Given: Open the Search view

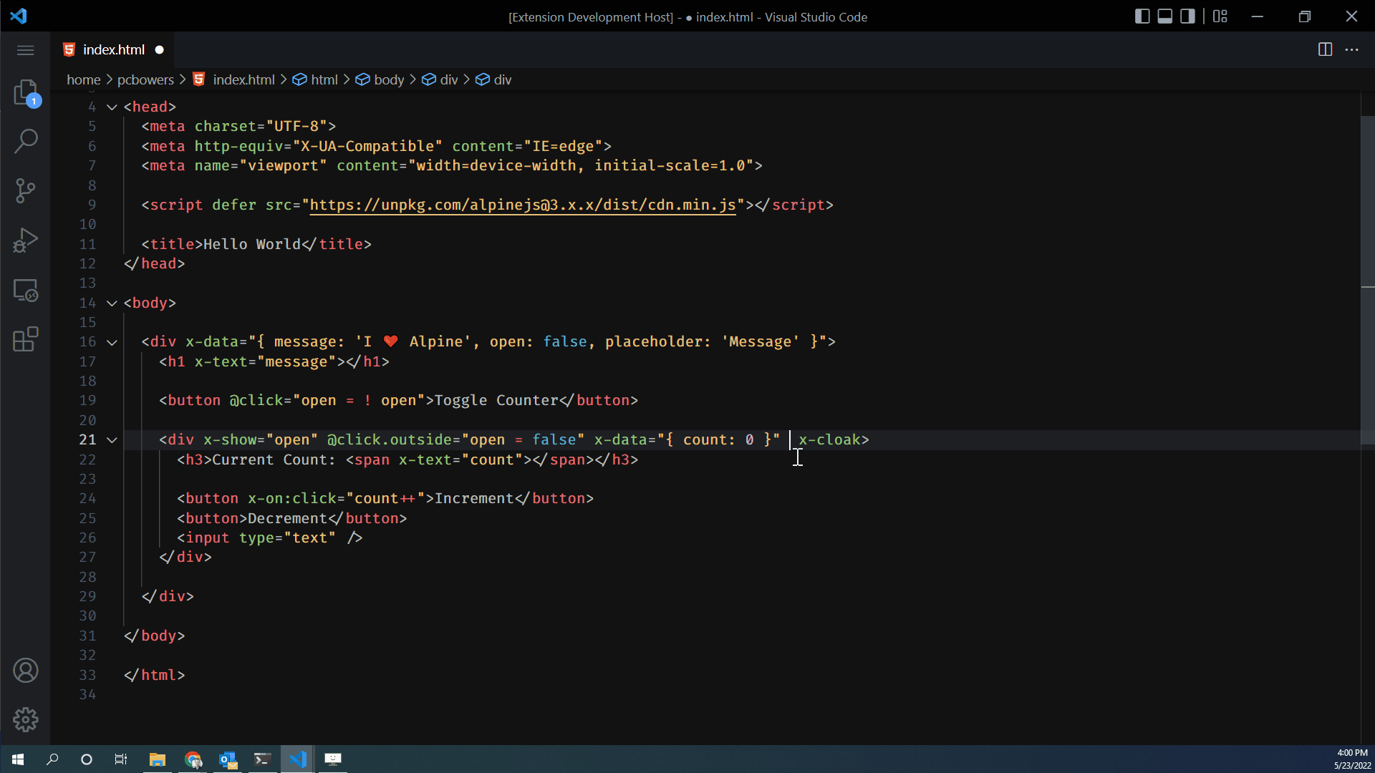Looking at the screenshot, I should pyautogui.click(x=26, y=141).
